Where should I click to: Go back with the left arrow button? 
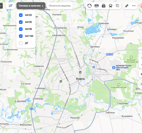(1, 6)
